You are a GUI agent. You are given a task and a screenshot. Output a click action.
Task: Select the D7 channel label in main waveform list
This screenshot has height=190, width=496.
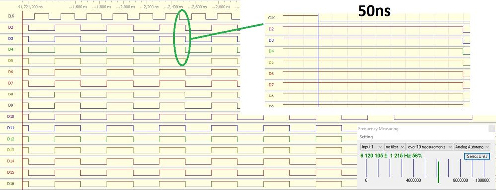[11, 83]
